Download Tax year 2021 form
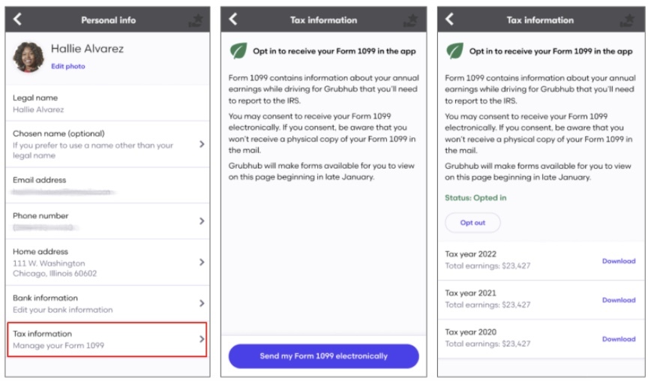This screenshot has width=651, height=381. pos(619,300)
